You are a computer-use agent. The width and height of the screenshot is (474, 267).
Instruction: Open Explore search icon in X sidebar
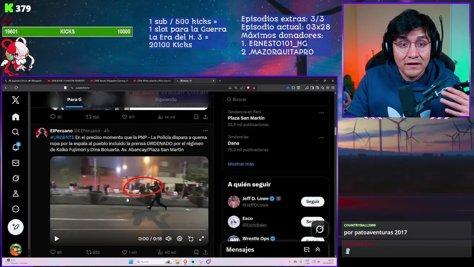pos(16,132)
